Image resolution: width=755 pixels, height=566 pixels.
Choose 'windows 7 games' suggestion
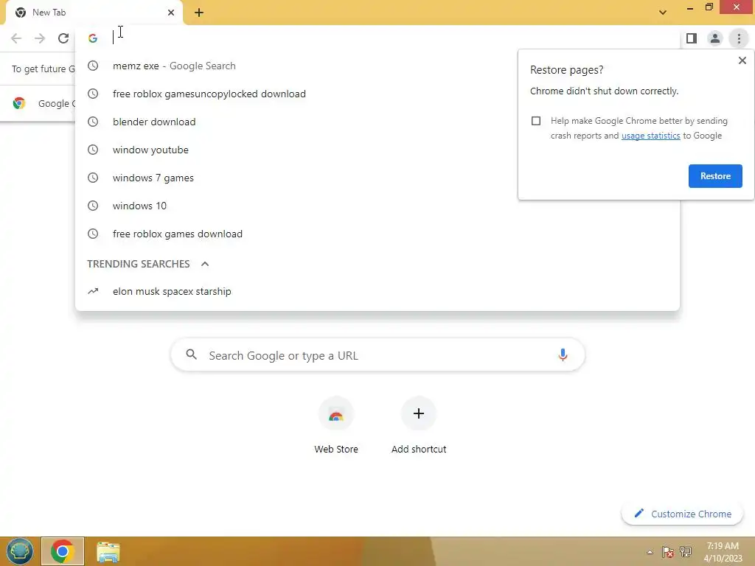coord(377,178)
